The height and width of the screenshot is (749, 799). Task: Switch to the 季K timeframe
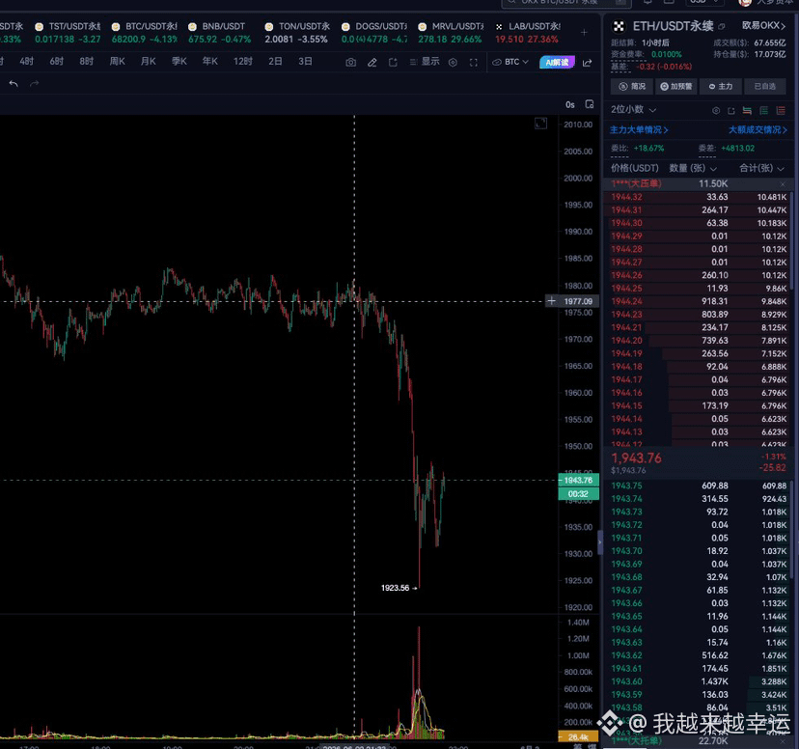pyautogui.click(x=179, y=62)
